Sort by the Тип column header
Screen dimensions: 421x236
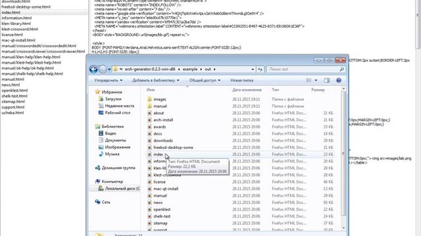[x=275, y=90]
